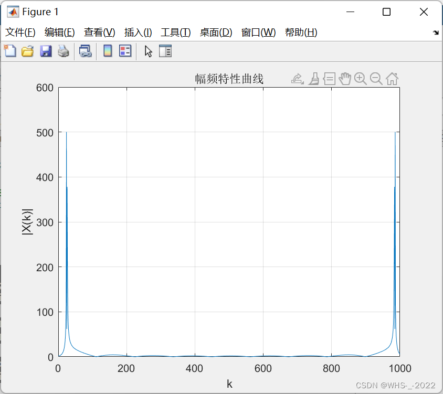Print the figure using printer icon
Screen dimensions: 443x394
(64, 51)
